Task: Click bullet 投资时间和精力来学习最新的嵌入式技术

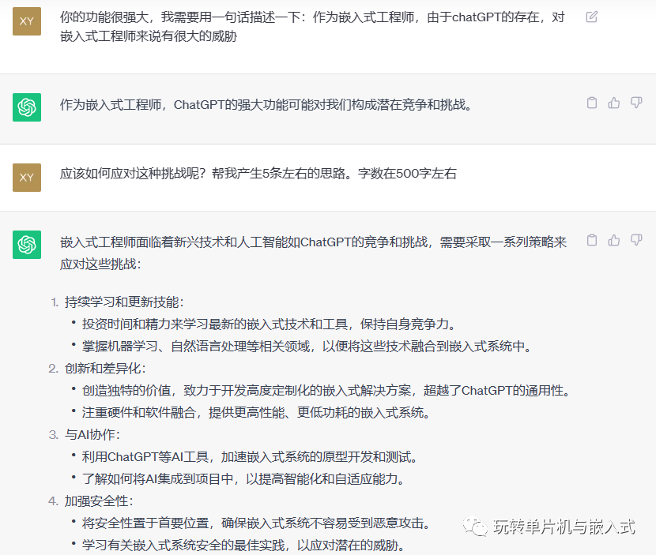Action: pyautogui.click(x=269, y=324)
